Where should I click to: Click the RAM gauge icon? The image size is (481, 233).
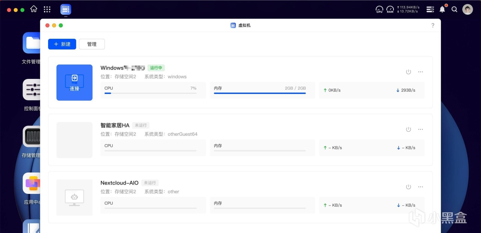[390, 9]
